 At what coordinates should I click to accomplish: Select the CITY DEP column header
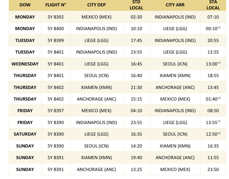point(96,5)
